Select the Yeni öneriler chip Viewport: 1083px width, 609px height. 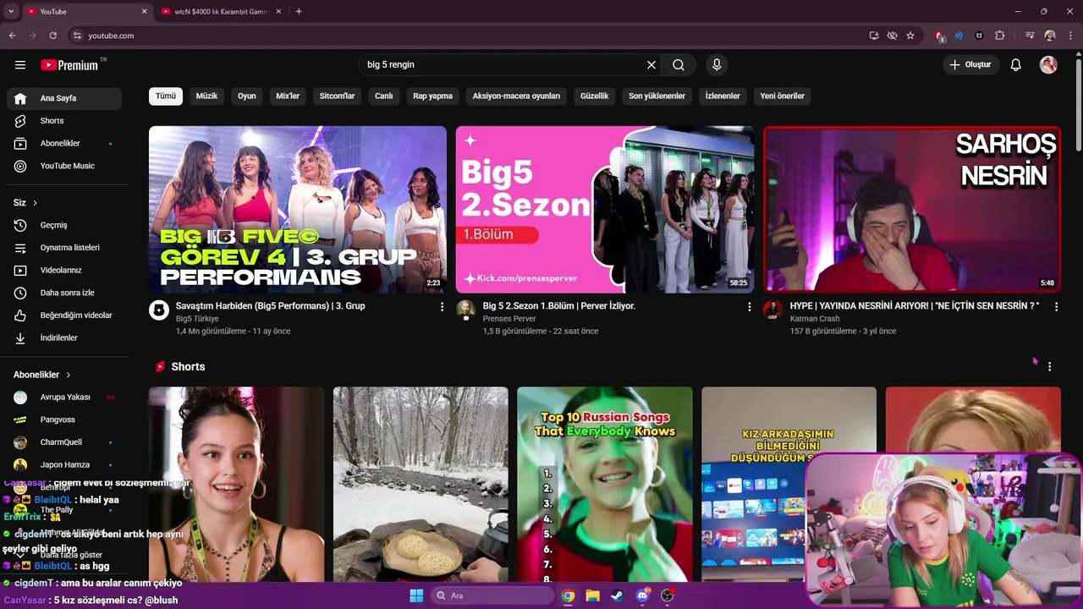coord(782,96)
